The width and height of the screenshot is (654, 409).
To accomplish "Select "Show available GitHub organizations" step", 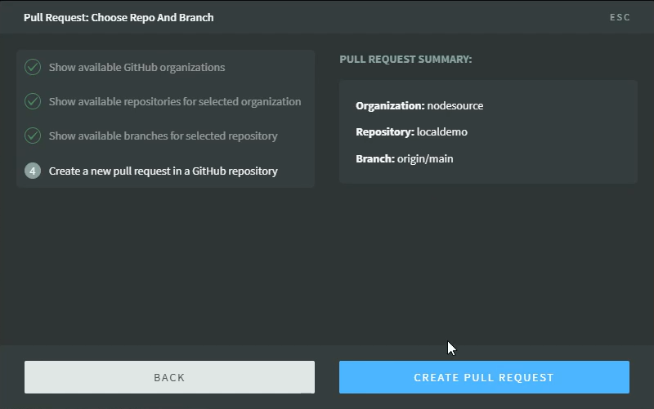I will click(137, 68).
